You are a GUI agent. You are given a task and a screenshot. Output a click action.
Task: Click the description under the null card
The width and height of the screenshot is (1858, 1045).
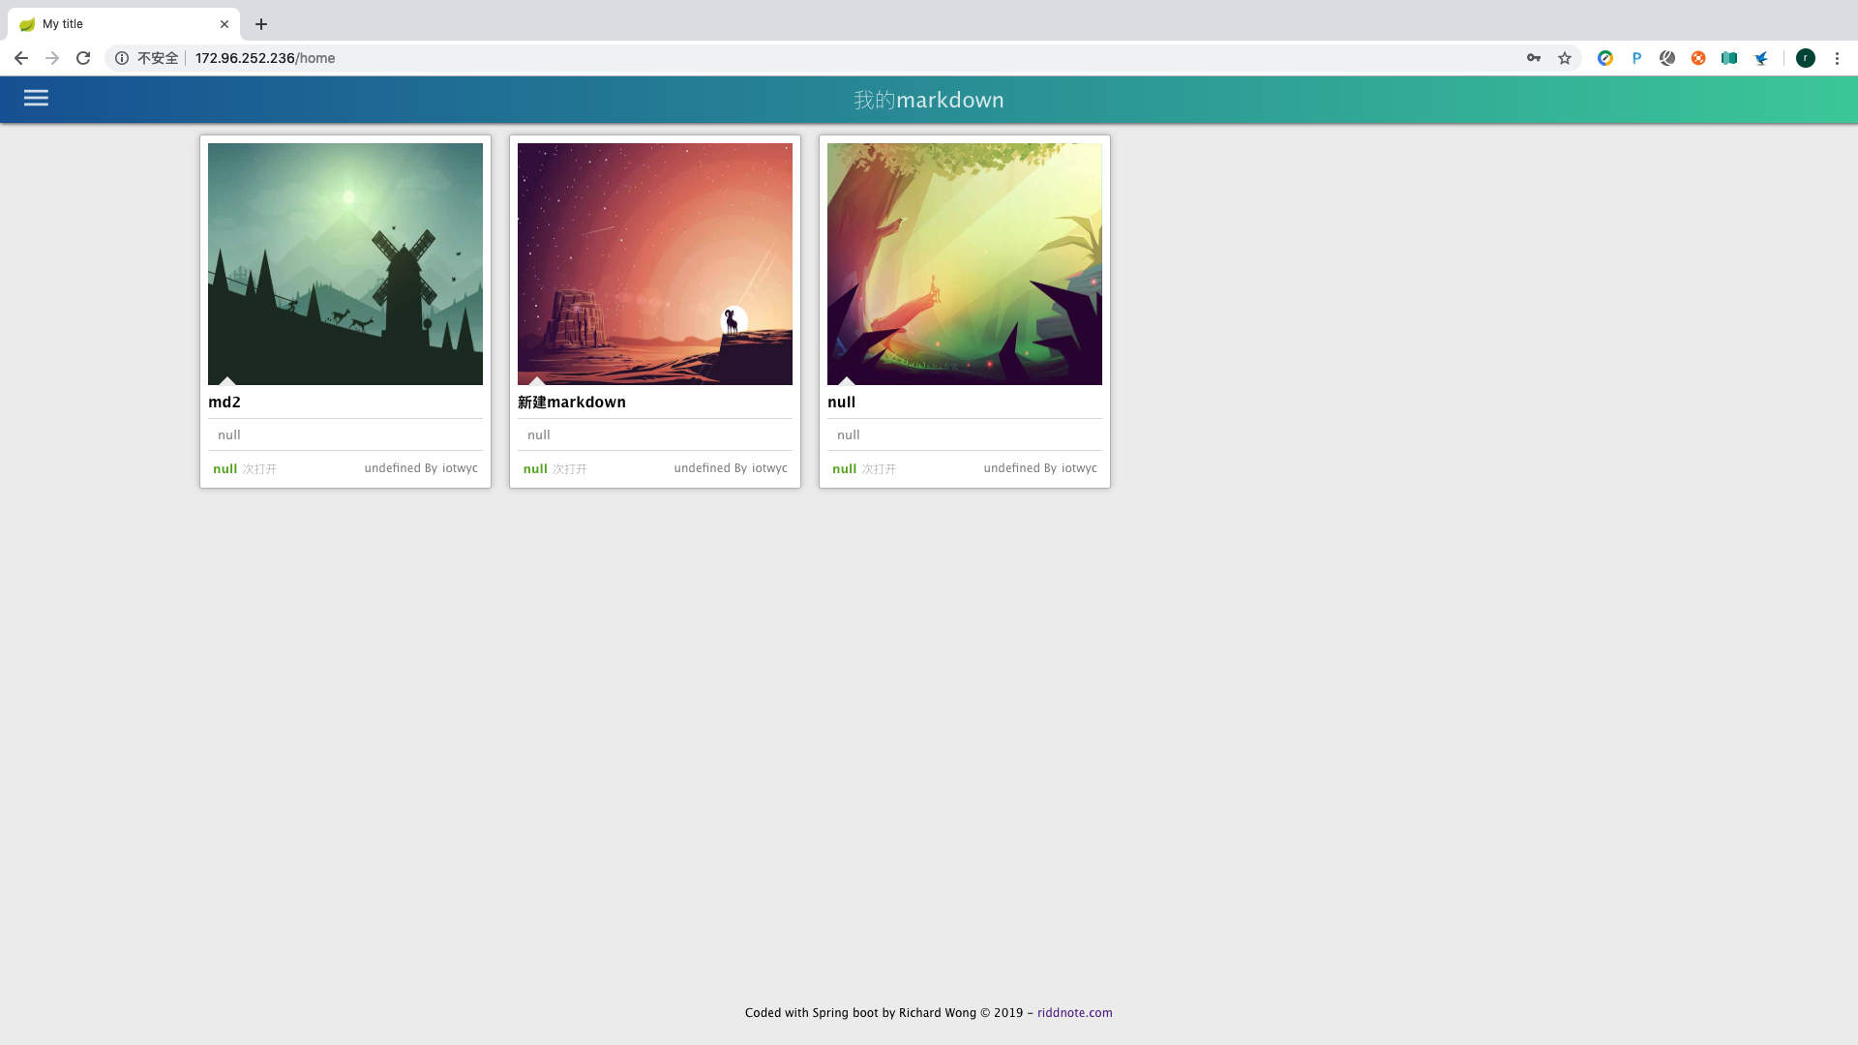tap(849, 435)
